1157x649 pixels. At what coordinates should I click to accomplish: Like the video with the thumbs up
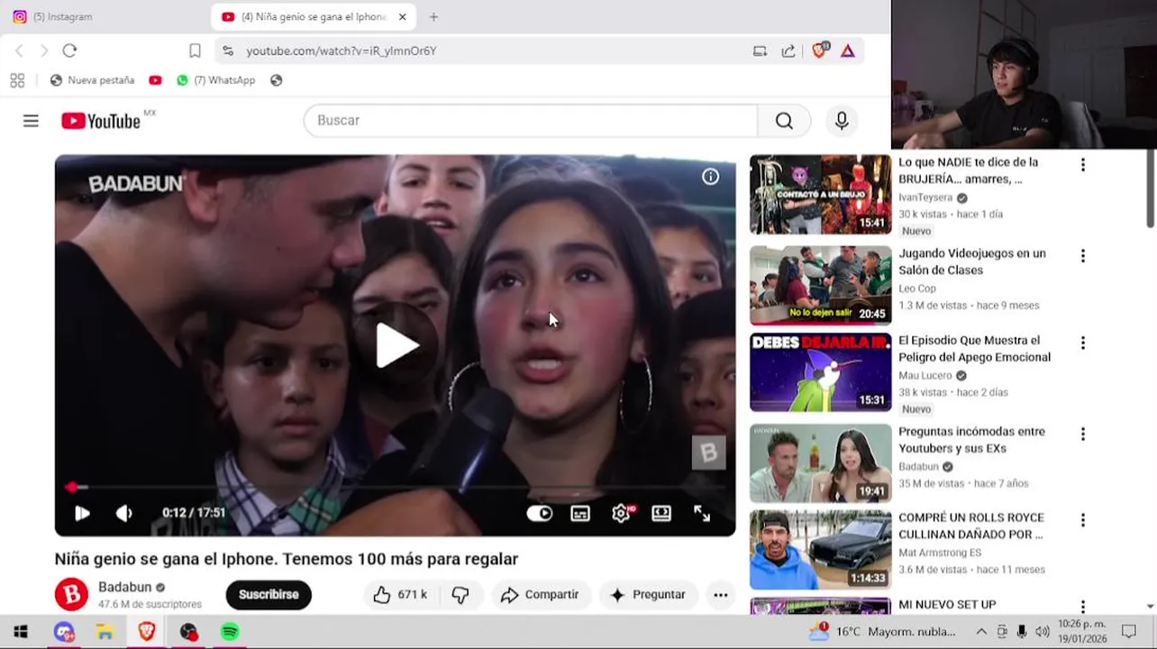(x=400, y=595)
